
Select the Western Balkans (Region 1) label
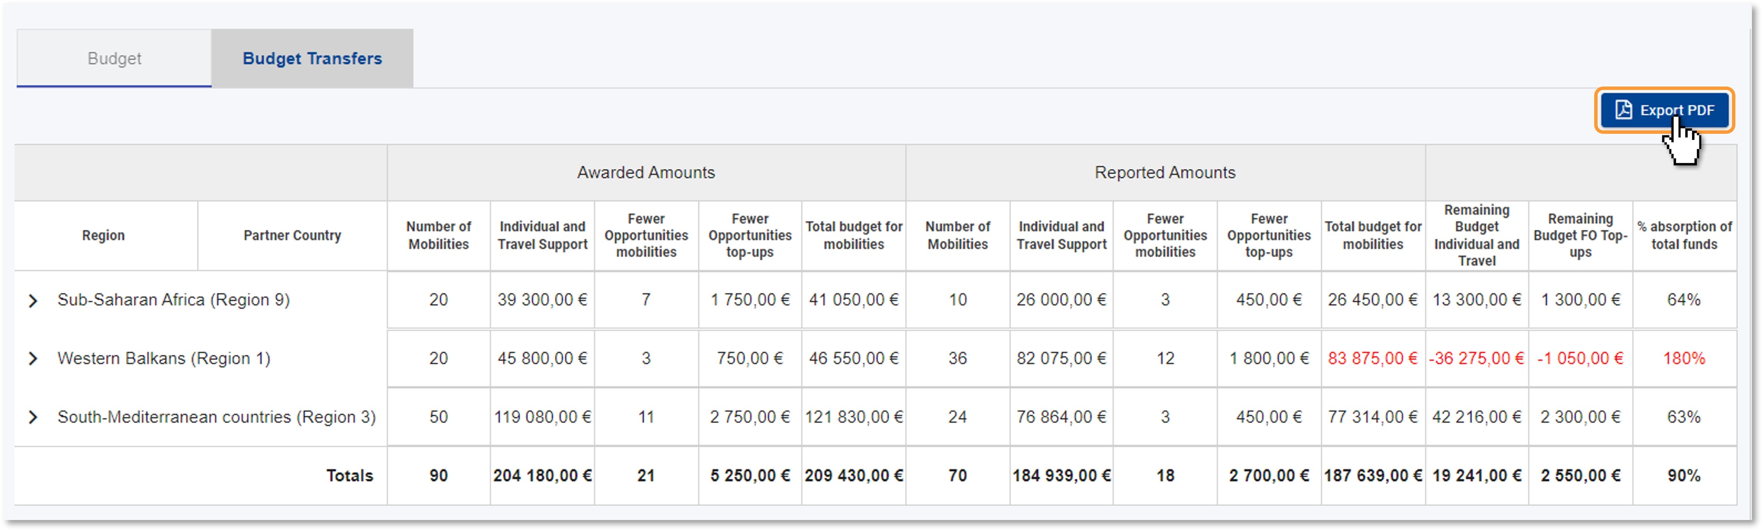click(164, 359)
